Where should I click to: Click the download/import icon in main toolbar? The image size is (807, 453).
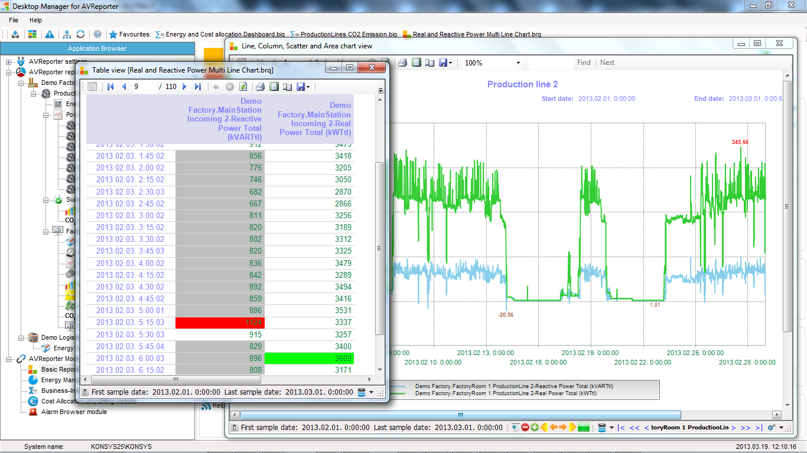tap(15, 34)
